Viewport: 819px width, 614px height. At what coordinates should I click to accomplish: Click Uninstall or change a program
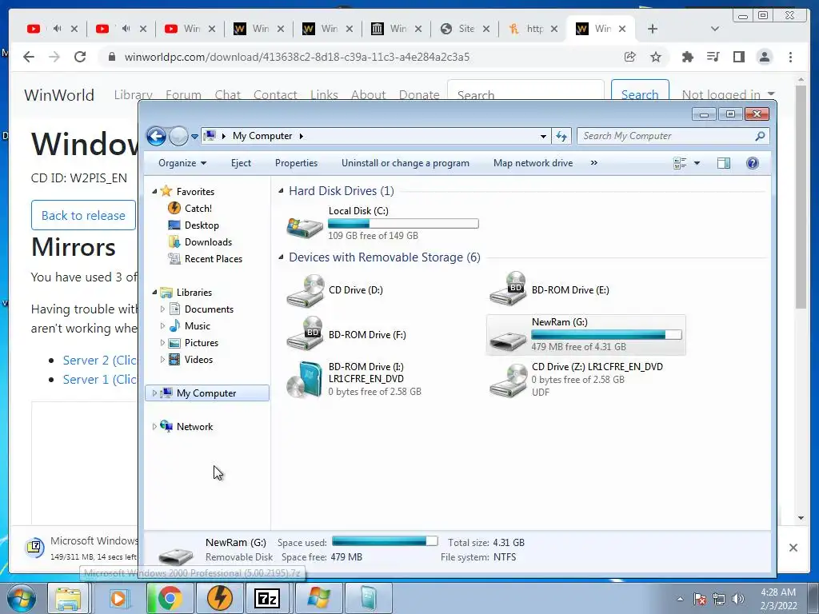click(x=406, y=163)
